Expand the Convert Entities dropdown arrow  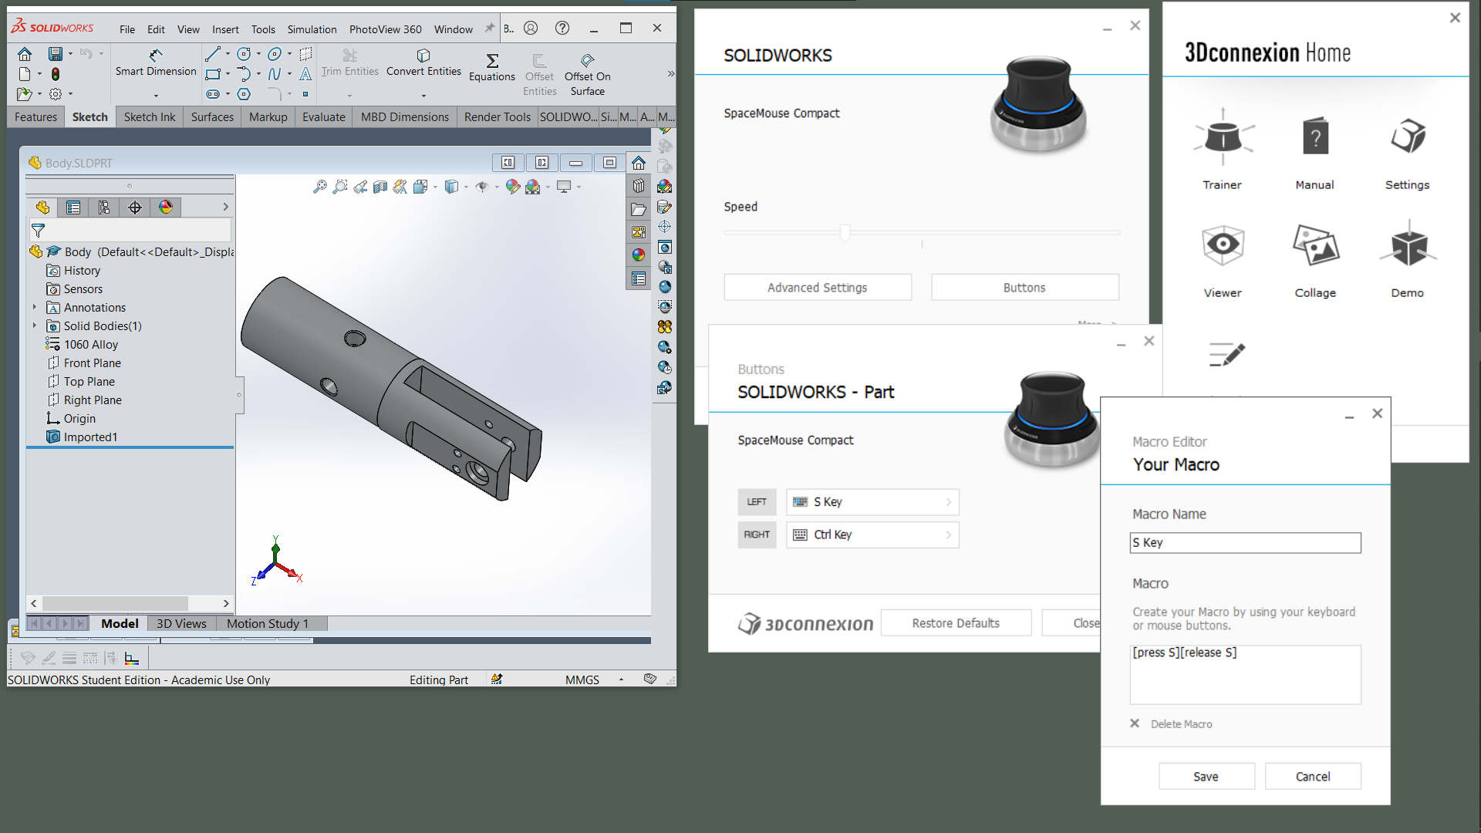pos(423,96)
